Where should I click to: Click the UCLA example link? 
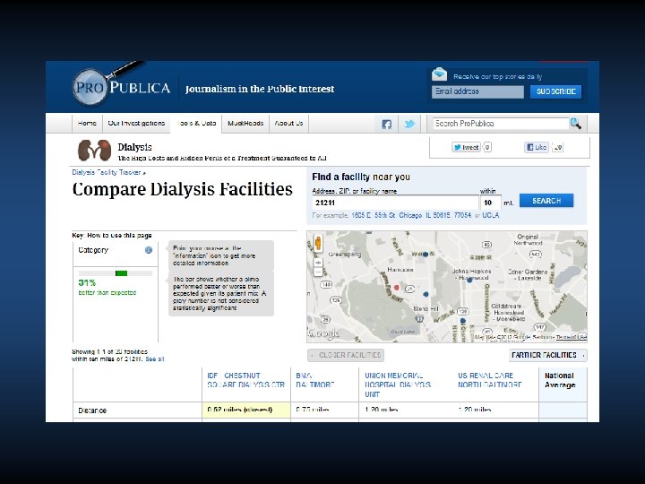click(491, 215)
